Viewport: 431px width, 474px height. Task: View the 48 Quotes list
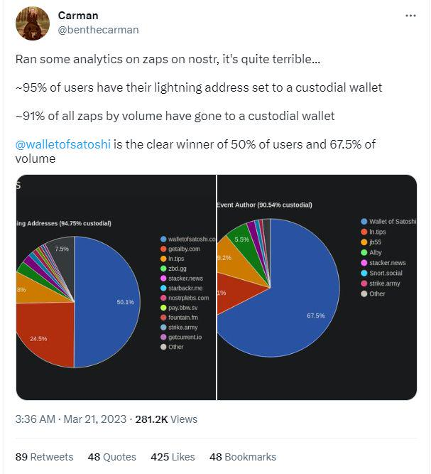click(111, 457)
